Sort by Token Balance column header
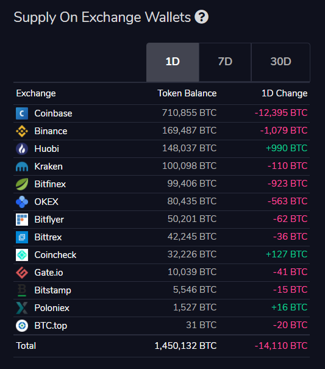325x369 pixels. (x=187, y=93)
